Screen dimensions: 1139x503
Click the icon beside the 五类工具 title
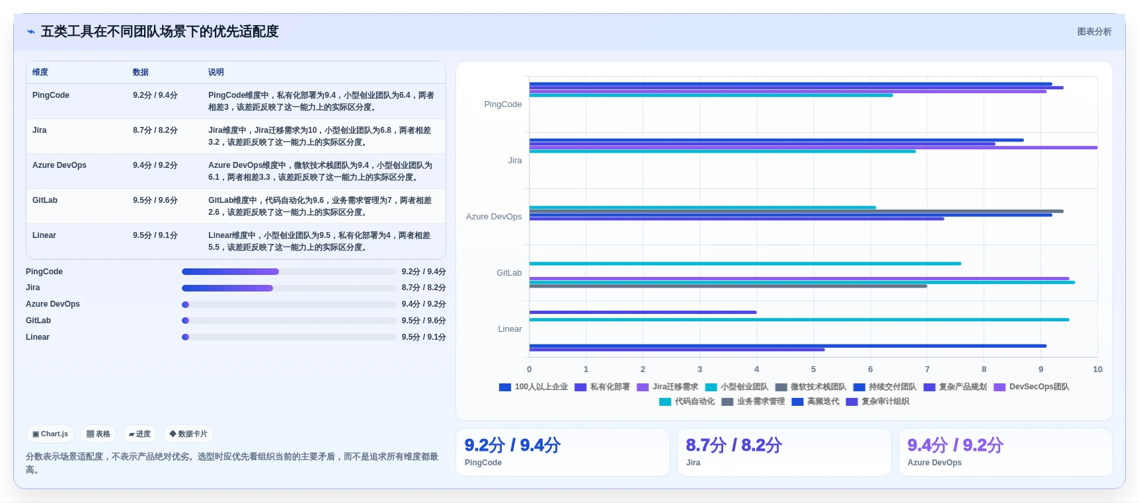[x=31, y=32]
